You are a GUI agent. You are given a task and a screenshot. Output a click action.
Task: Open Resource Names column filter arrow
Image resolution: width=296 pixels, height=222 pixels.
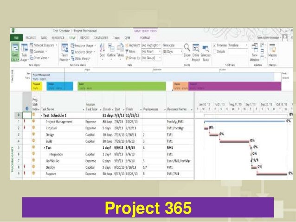point(192,109)
